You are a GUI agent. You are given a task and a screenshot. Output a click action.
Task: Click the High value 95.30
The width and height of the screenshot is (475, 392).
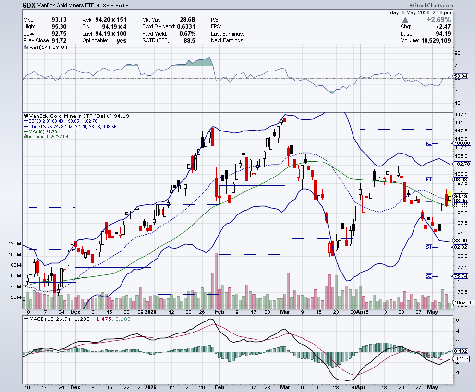click(59, 27)
